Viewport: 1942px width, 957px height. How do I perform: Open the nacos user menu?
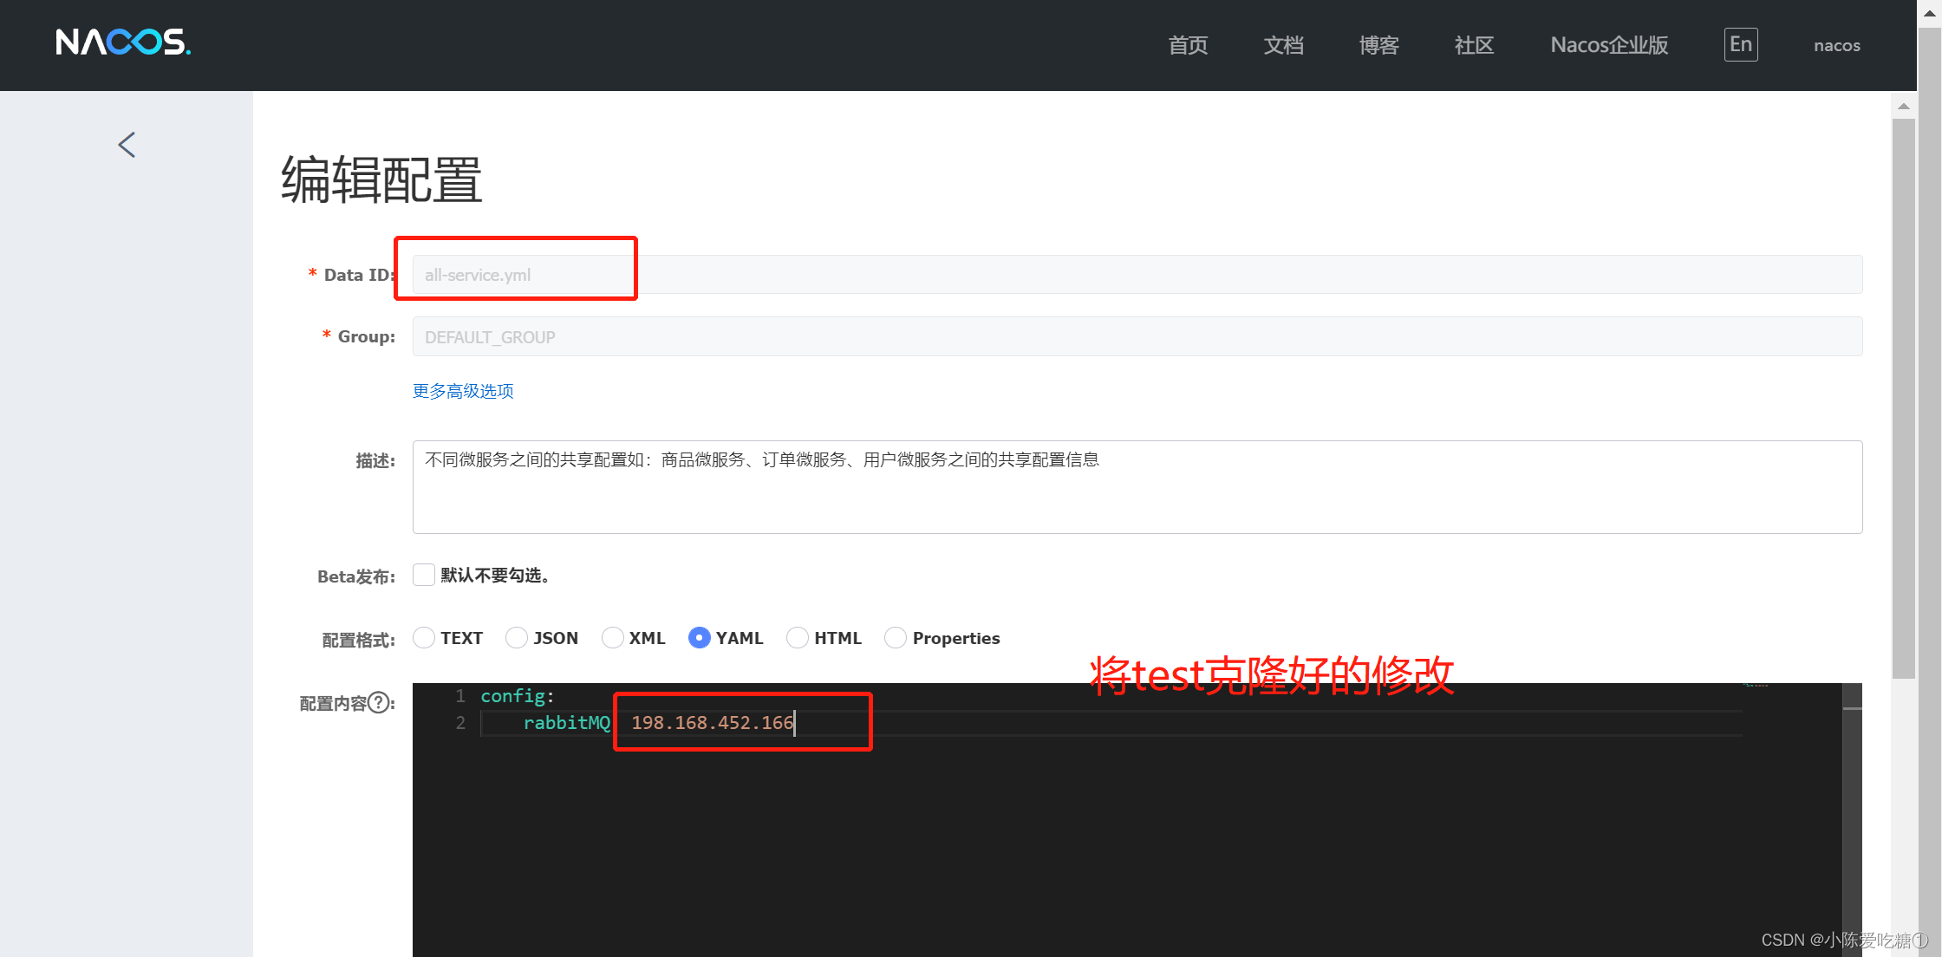click(x=1837, y=45)
